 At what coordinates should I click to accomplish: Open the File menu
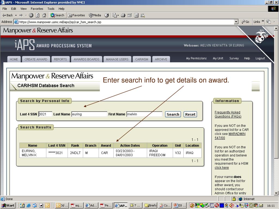(x=5, y=9)
